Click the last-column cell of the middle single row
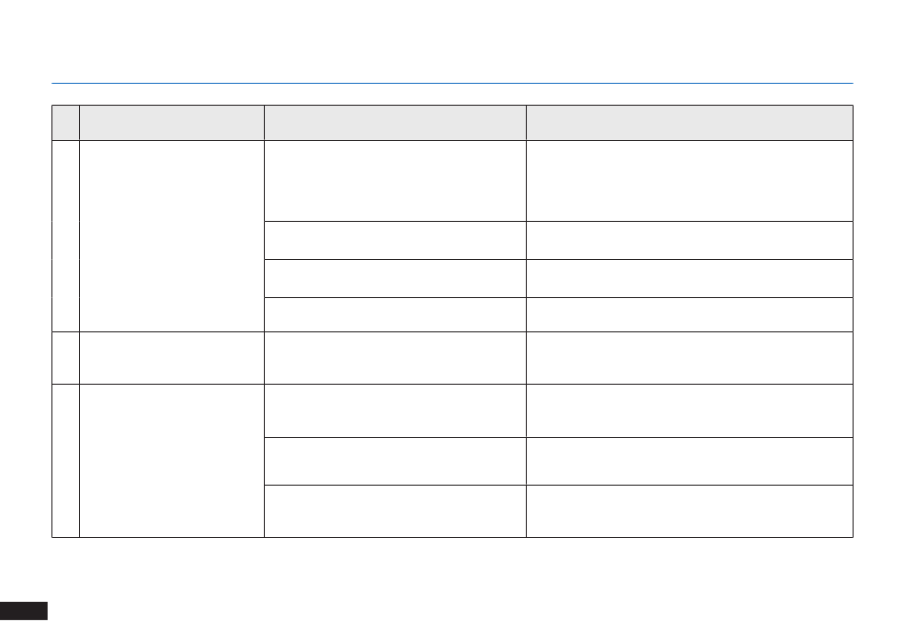This screenshot has width=905, height=638. coord(690,358)
